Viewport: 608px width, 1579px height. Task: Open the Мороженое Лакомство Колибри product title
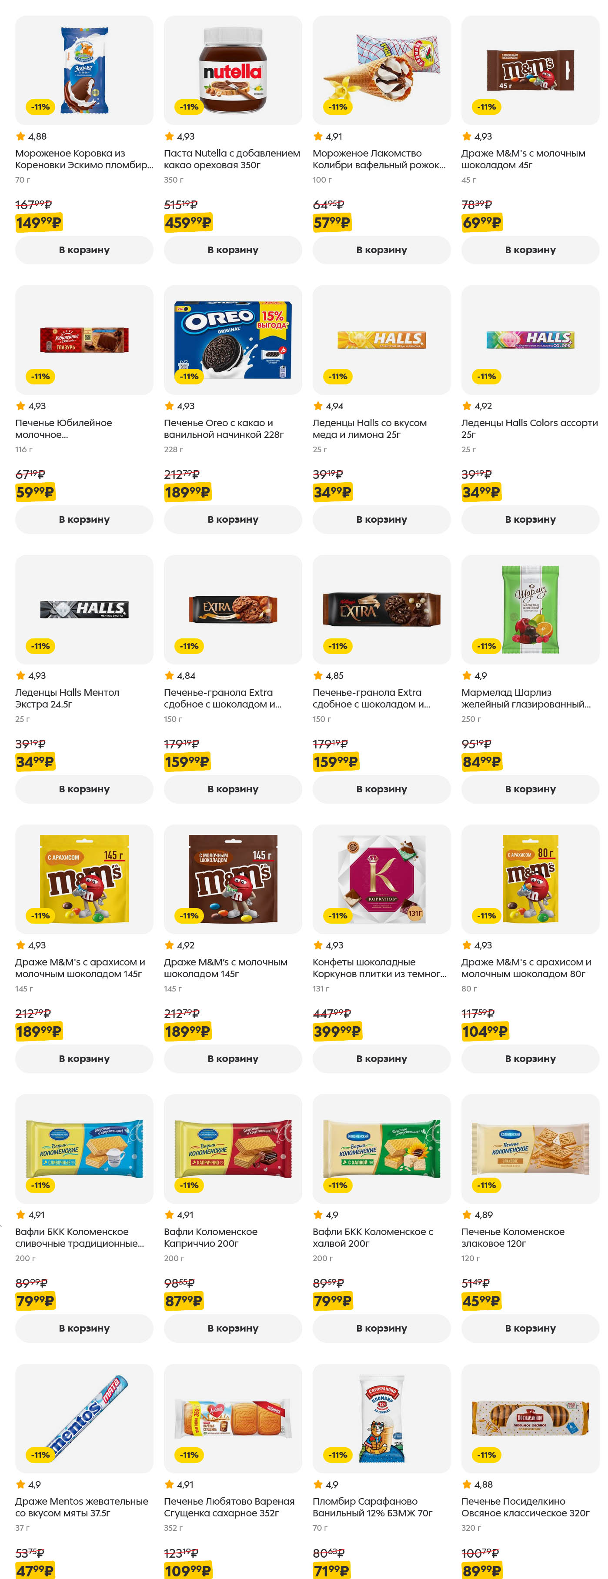point(379,159)
